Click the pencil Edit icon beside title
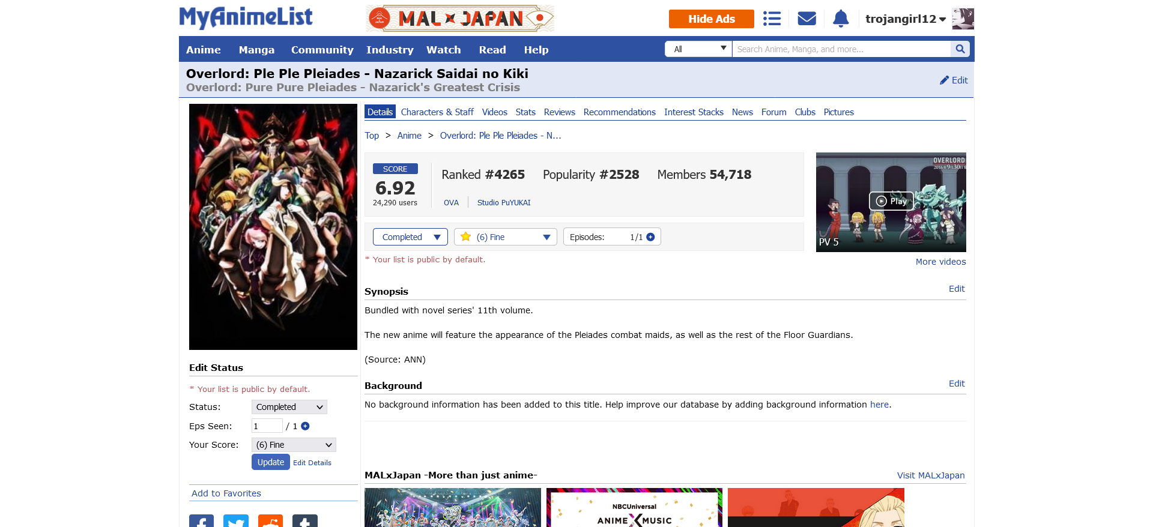Image resolution: width=1153 pixels, height=527 pixels. pos(954,80)
